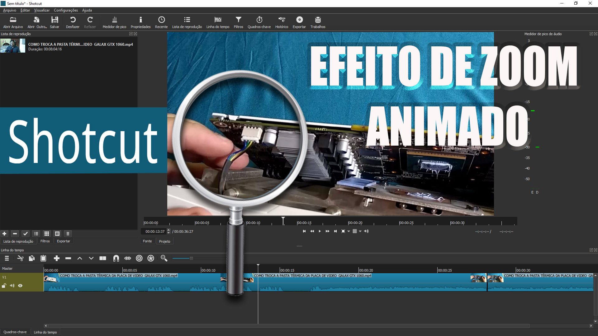Split clip at playhead in timeline toolbar
Image resolution: width=598 pixels, height=336 pixels.
click(103, 259)
